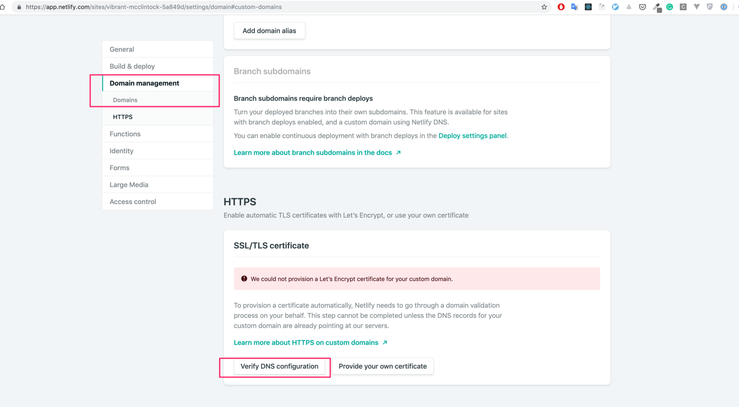739x407 pixels.
Task: Click Verify DNS configuration button
Action: [x=279, y=366]
